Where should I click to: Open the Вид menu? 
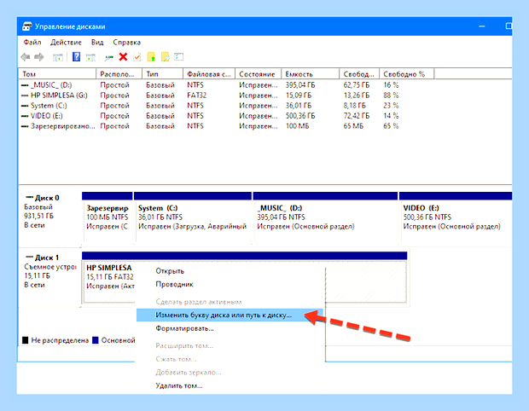click(97, 42)
